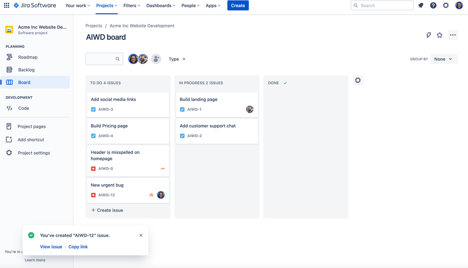This screenshot has width=468, height=268.
Task: Star the AIWD board
Action: (439, 35)
